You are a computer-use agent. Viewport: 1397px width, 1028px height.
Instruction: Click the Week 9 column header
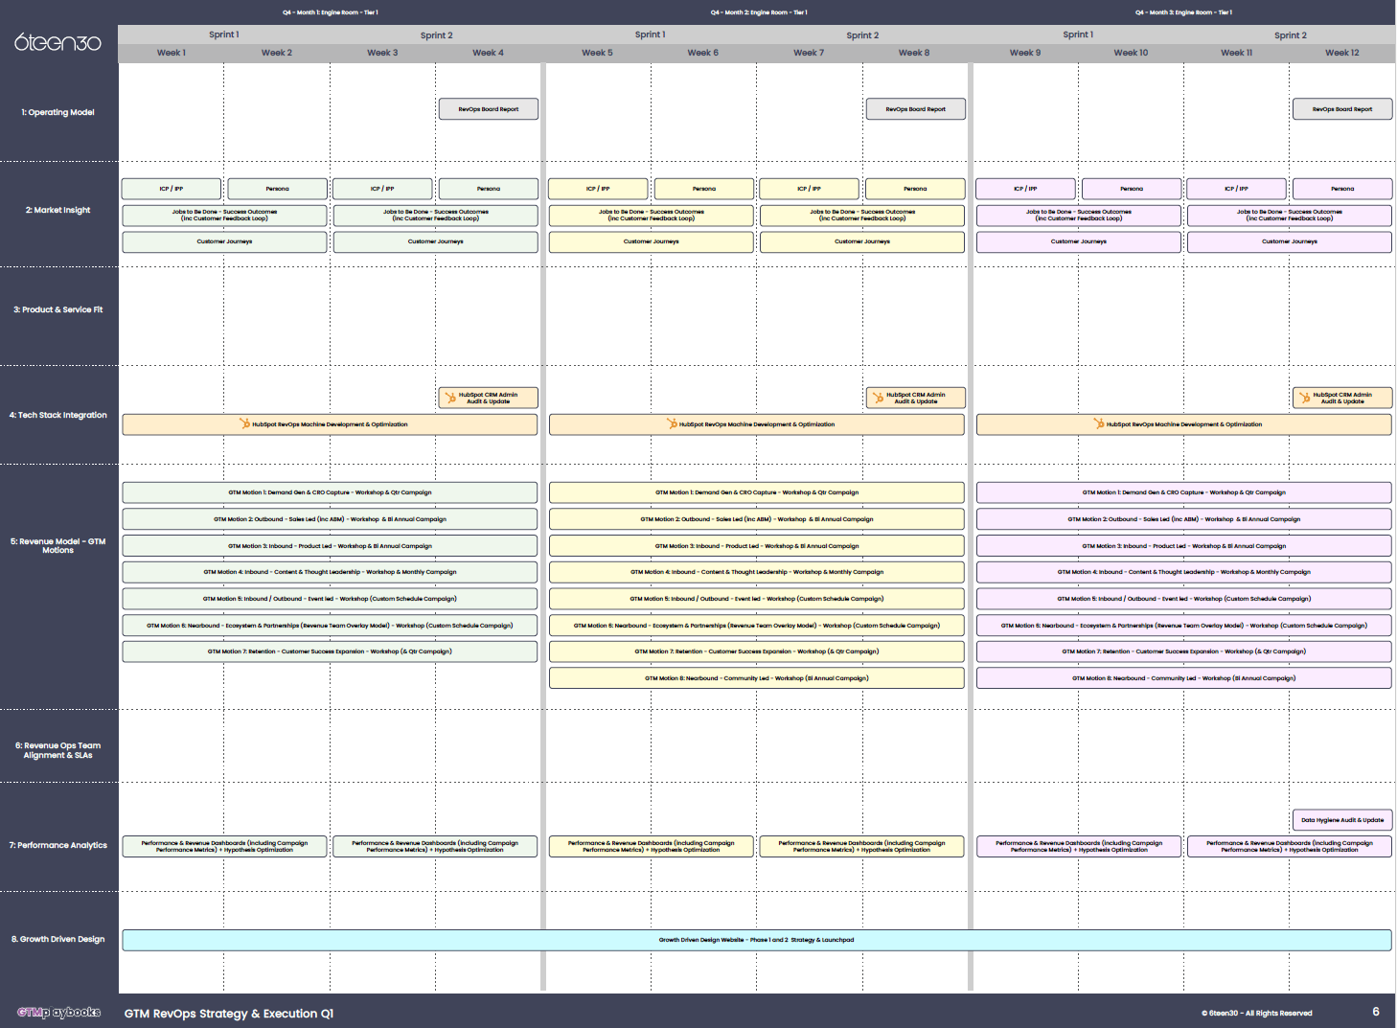click(1025, 53)
